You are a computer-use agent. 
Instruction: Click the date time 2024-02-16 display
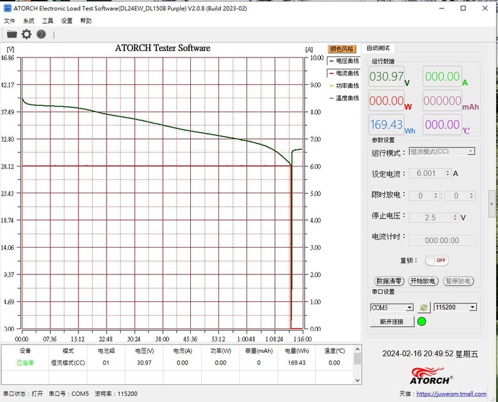[430, 354]
